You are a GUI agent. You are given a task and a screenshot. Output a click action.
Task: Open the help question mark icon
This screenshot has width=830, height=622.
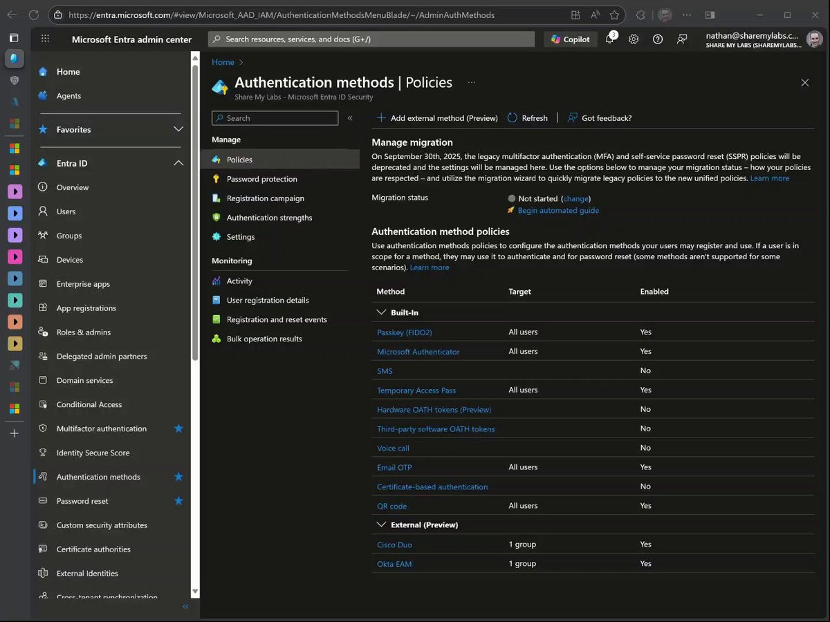pyautogui.click(x=658, y=39)
